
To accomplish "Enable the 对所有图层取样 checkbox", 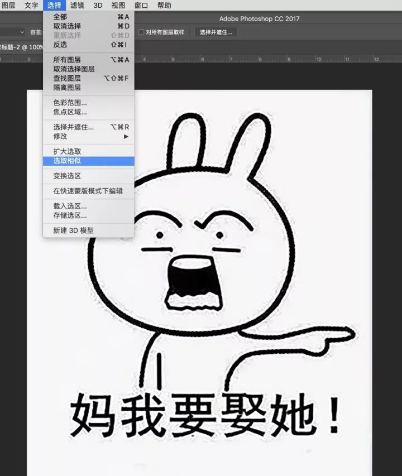I will click(141, 32).
